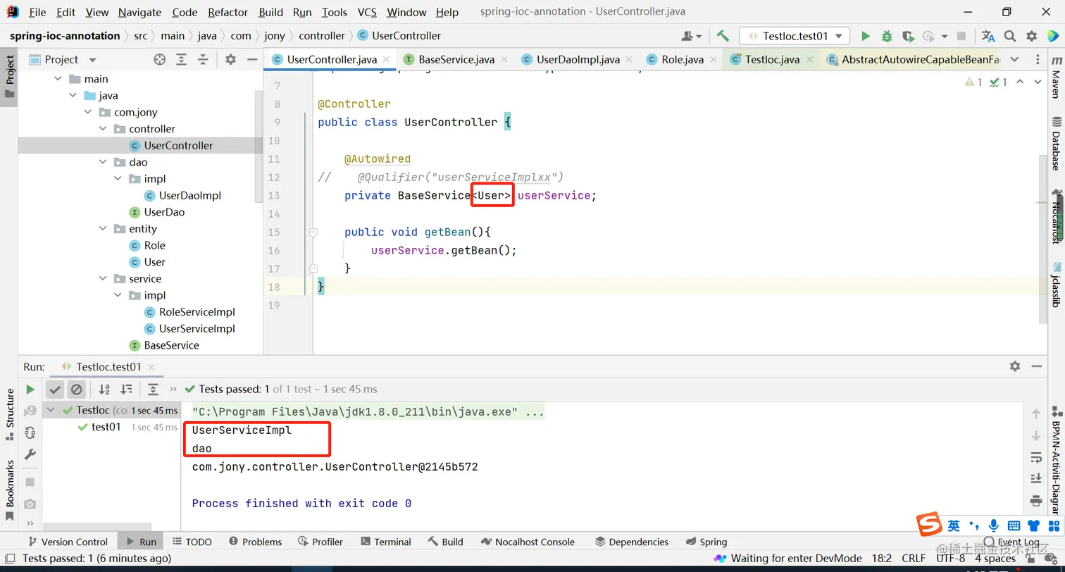Click the Sogou input method S logo

(x=929, y=525)
